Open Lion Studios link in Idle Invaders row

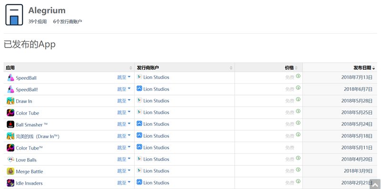pyautogui.click(x=156, y=183)
